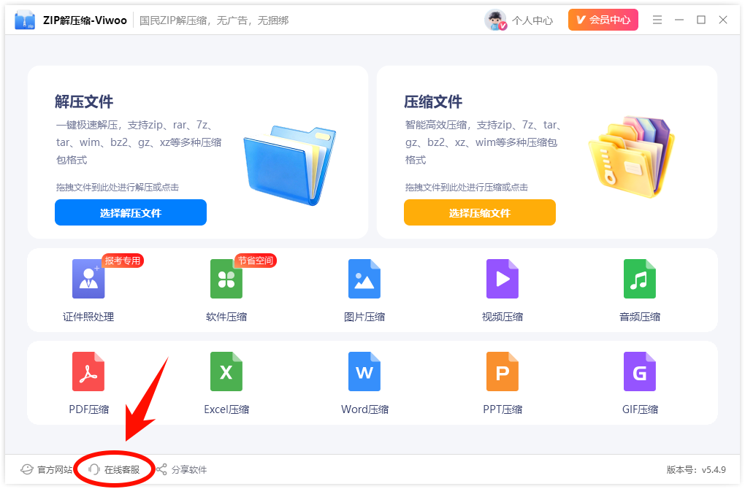Click 拖拽文件到此处进行解压或点击 hint
Image resolution: width=745 pixels, height=489 pixels.
pyautogui.click(x=118, y=187)
